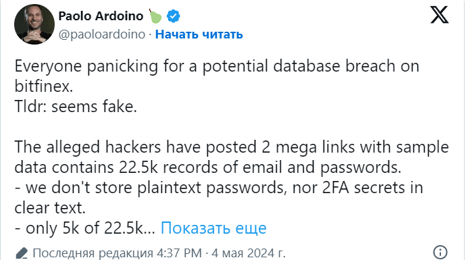Click the 'clear text.' line

[50, 208]
